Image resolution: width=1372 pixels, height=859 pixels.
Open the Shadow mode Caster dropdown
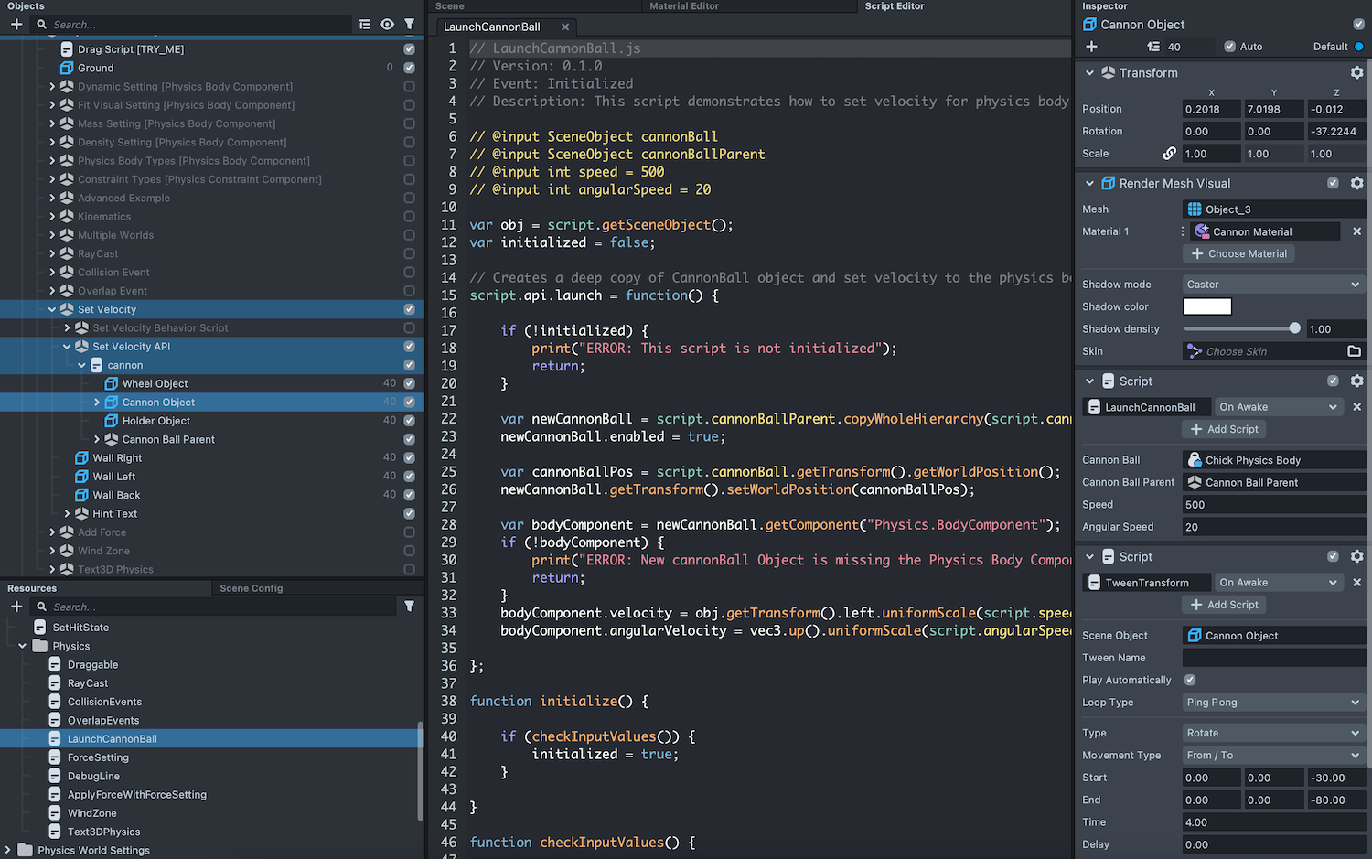click(1272, 285)
